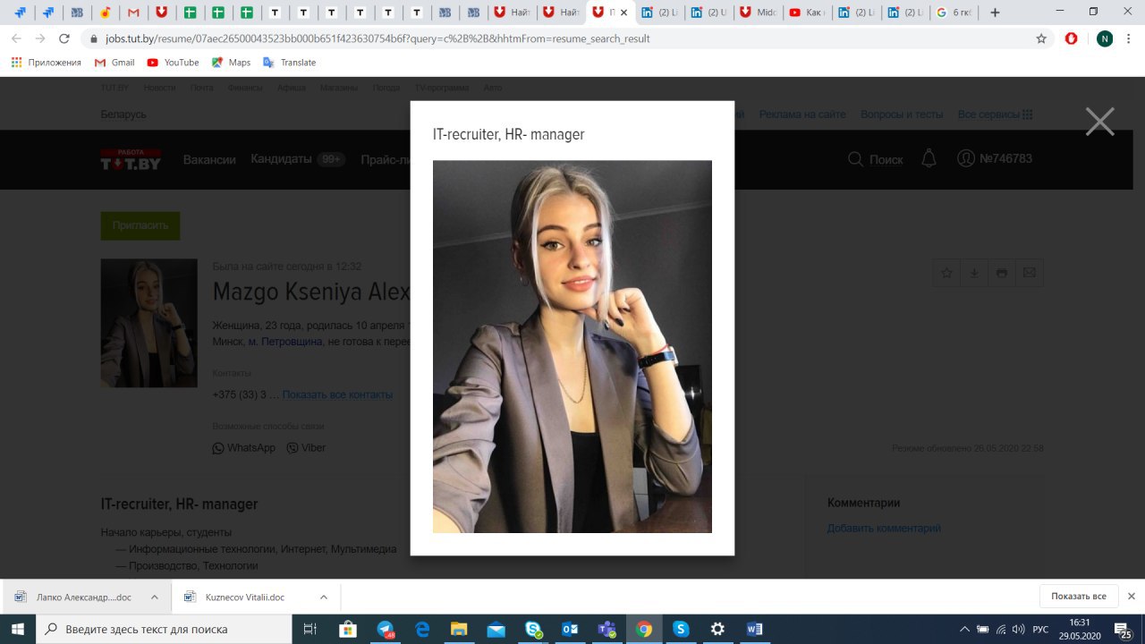The image size is (1145, 644).
Task: Expand options for Лапко Александр .doc download
Action: 154,597
